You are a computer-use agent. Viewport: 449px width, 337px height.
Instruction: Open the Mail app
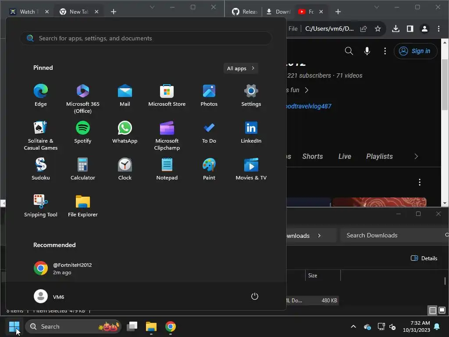[125, 95]
